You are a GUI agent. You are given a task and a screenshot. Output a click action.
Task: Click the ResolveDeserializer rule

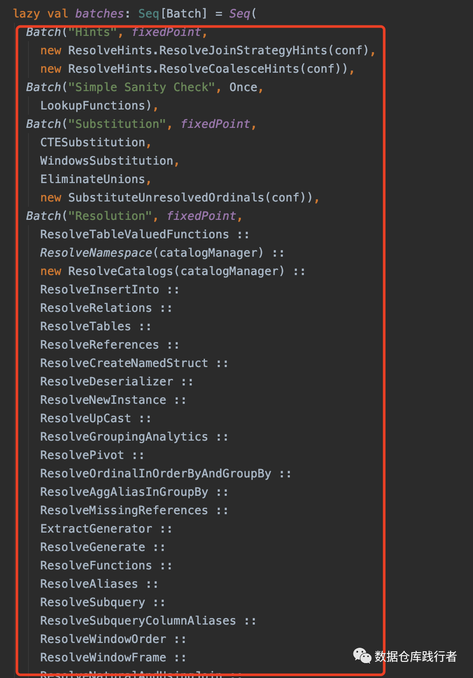(x=106, y=381)
